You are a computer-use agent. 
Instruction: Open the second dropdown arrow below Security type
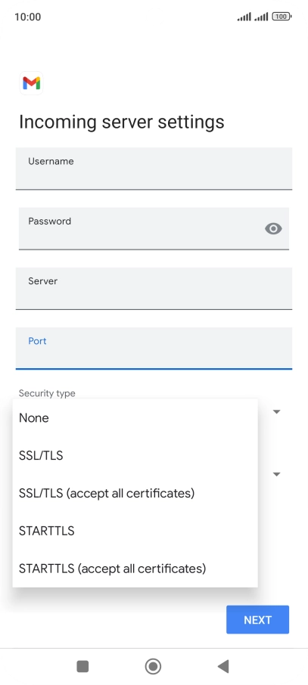pos(276,474)
